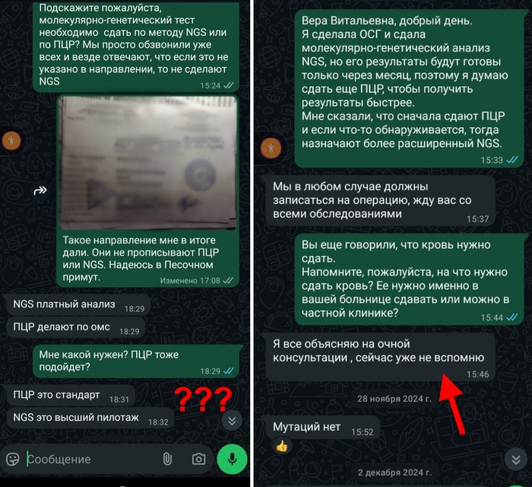Image resolution: width=532 pixels, height=487 pixels.
Task: Tap the "28 ноября 2024 г." date chip
Action: click(x=394, y=399)
